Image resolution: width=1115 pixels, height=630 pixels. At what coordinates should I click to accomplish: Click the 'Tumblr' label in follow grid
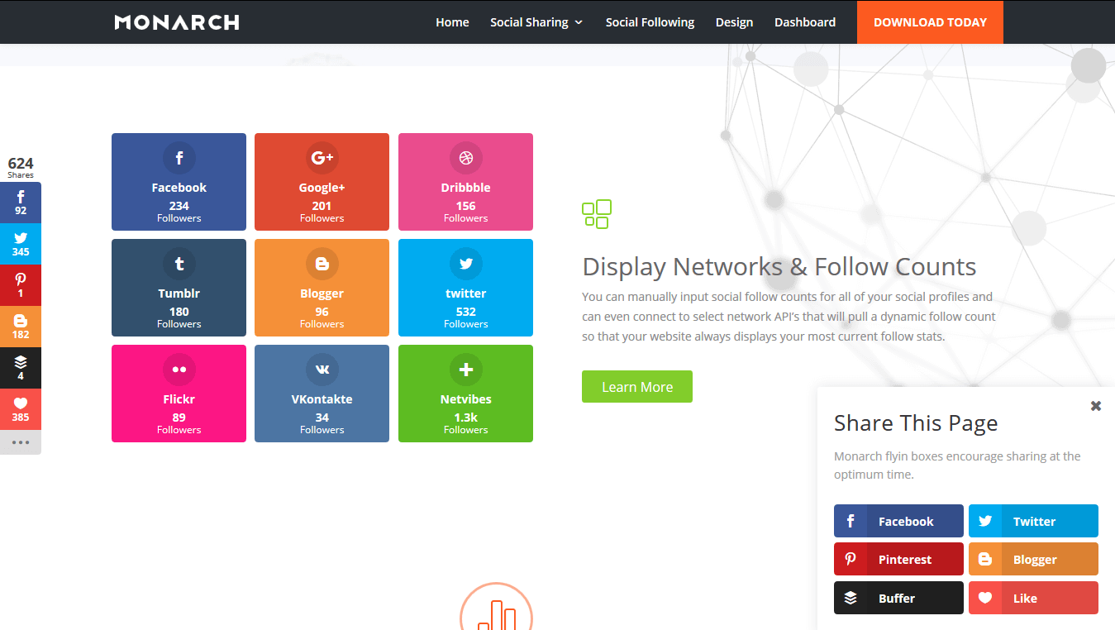179,294
